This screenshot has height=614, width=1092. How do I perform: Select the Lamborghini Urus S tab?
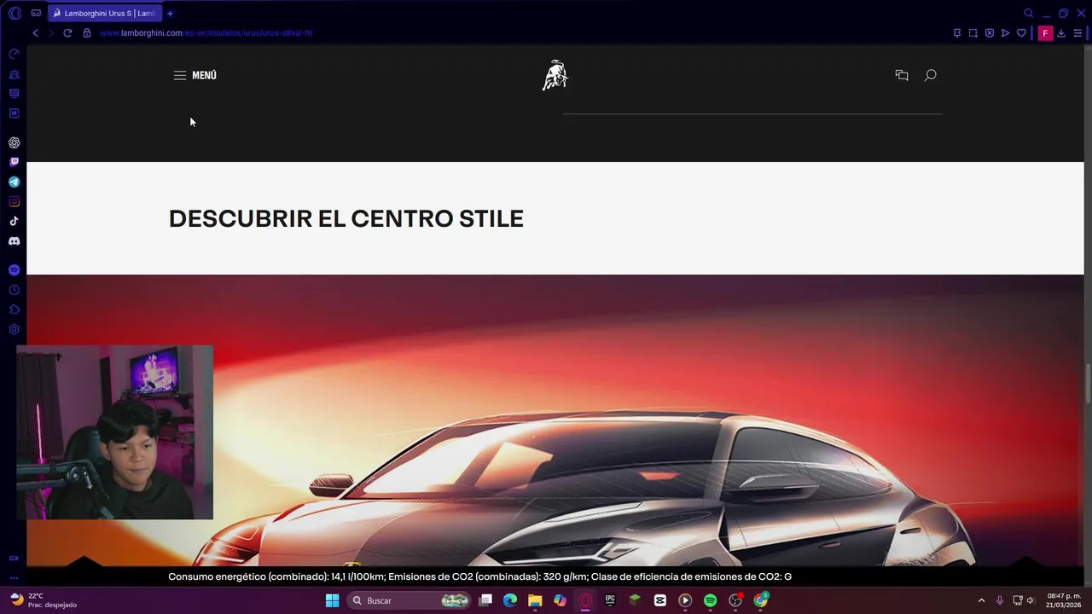103,14
